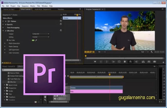Expand the Opacity effect properties
The height and width of the screenshot is (108, 167).
pos(3,24)
